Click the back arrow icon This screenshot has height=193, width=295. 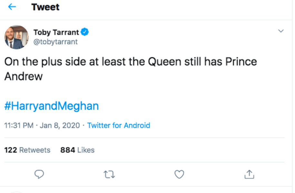pyautogui.click(x=12, y=7)
